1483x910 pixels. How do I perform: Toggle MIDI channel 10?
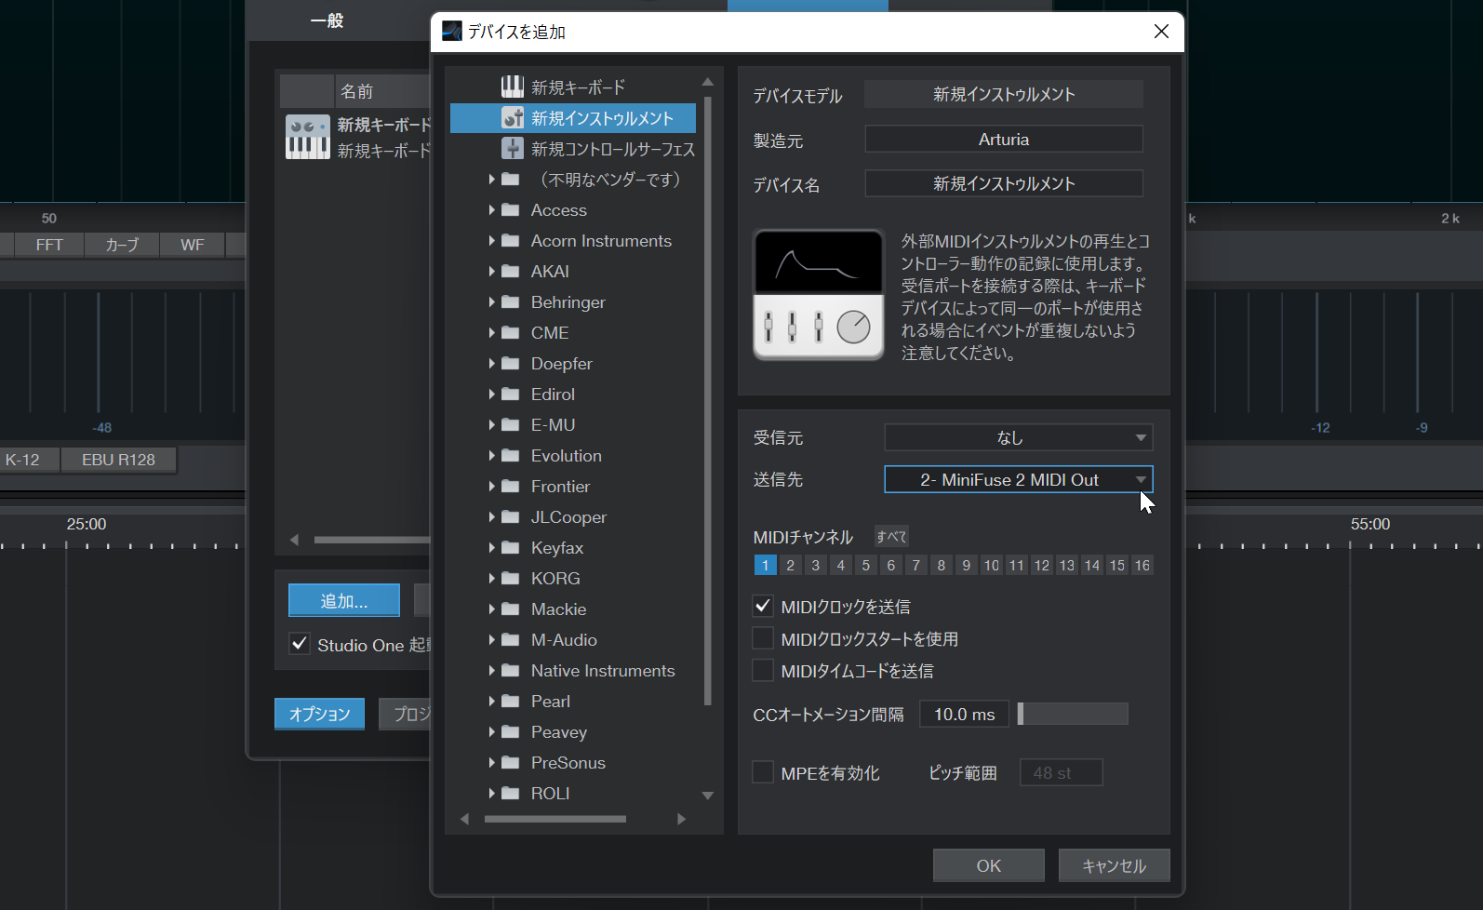(992, 566)
